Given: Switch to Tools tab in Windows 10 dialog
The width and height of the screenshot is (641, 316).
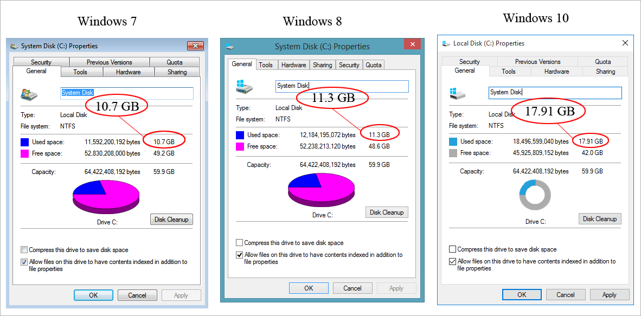Looking at the screenshot, I should pyautogui.click(x=509, y=72).
